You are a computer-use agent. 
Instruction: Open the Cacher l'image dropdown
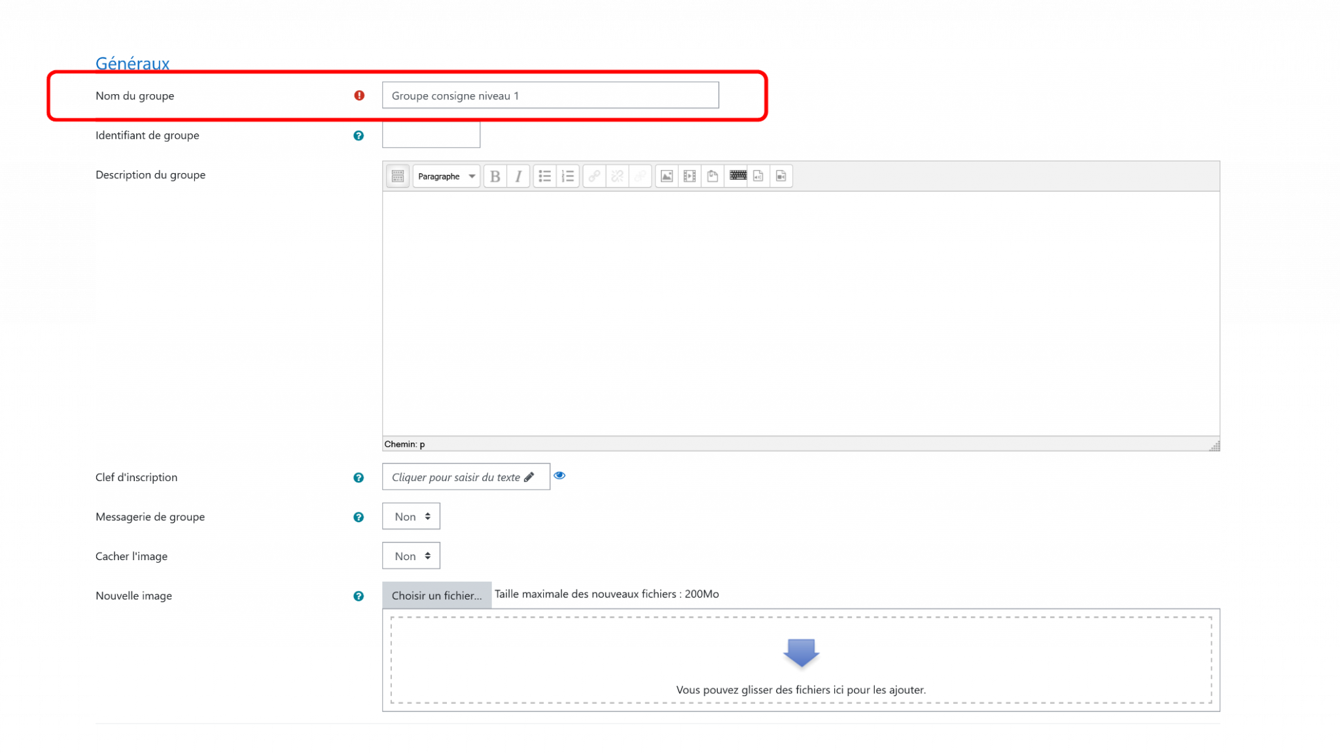[411, 556]
